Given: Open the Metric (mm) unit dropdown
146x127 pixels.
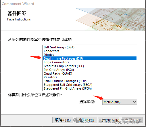Looking at the screenshot, I should [120, 102].
